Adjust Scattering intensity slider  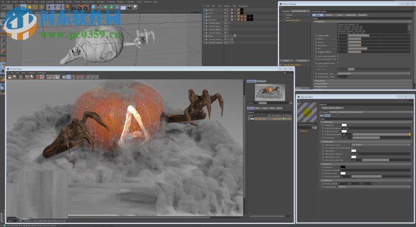[382, 134]
